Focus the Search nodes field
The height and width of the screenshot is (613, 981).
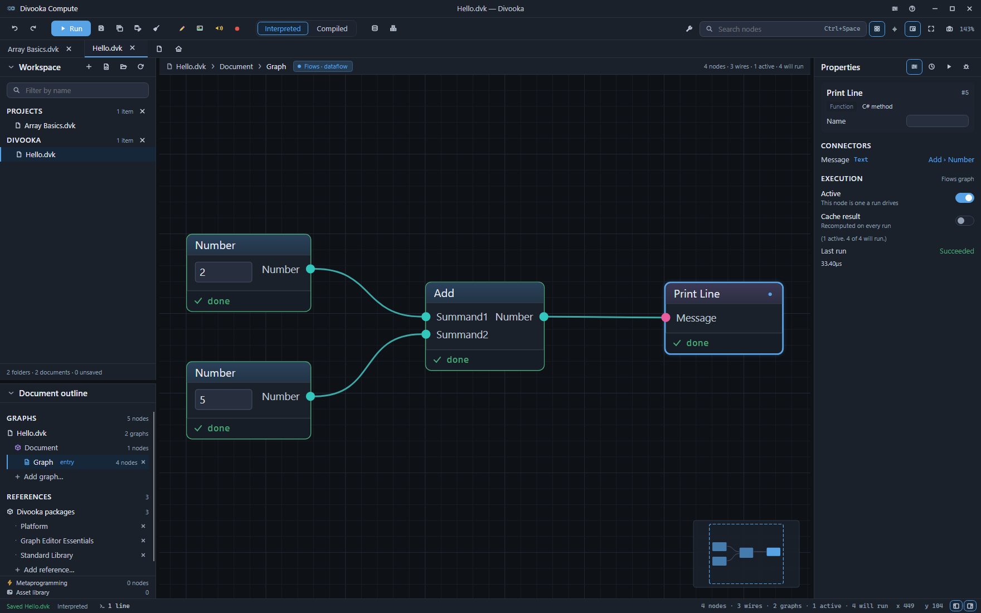point(783,29)
